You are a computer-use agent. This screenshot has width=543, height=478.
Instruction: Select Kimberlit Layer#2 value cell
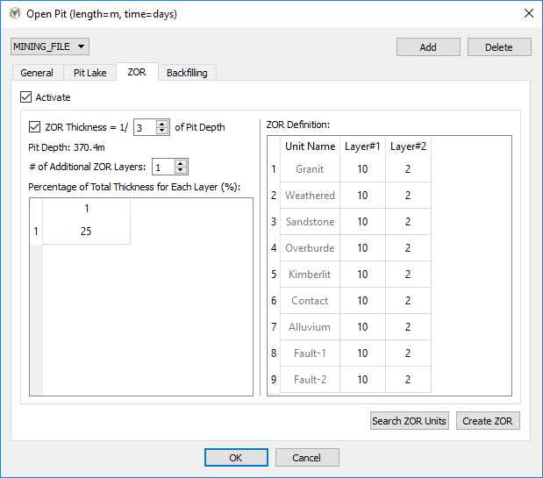click(408, 275)
